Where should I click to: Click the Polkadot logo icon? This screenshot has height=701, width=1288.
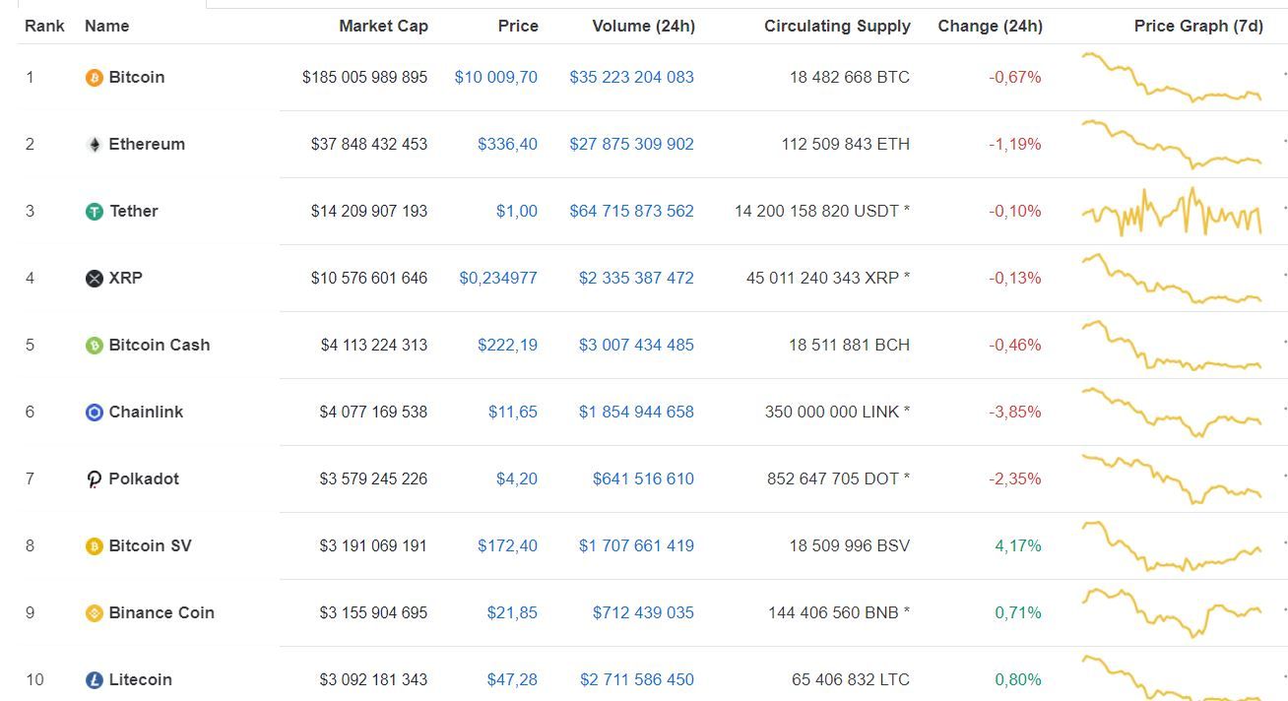point(95,479)
